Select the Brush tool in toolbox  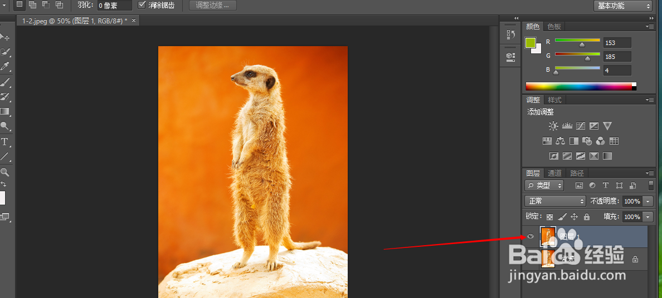point(5,82)
